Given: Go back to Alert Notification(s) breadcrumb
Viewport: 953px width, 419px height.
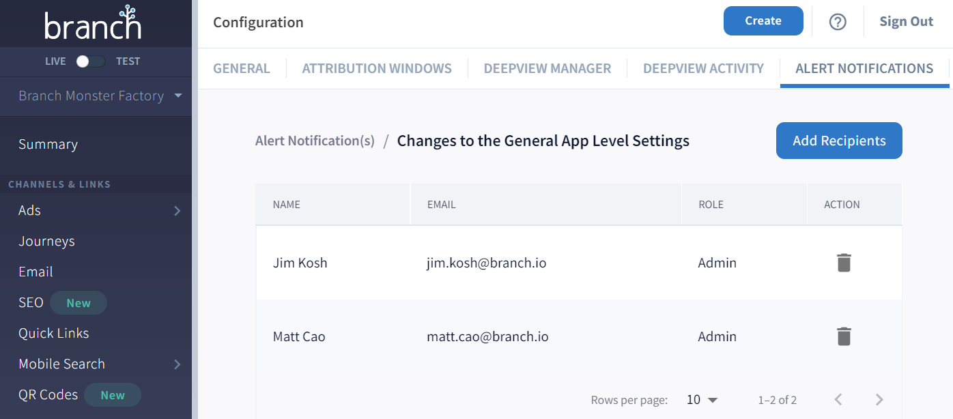Looking at the screenshot, I should [x=315, y=141].
